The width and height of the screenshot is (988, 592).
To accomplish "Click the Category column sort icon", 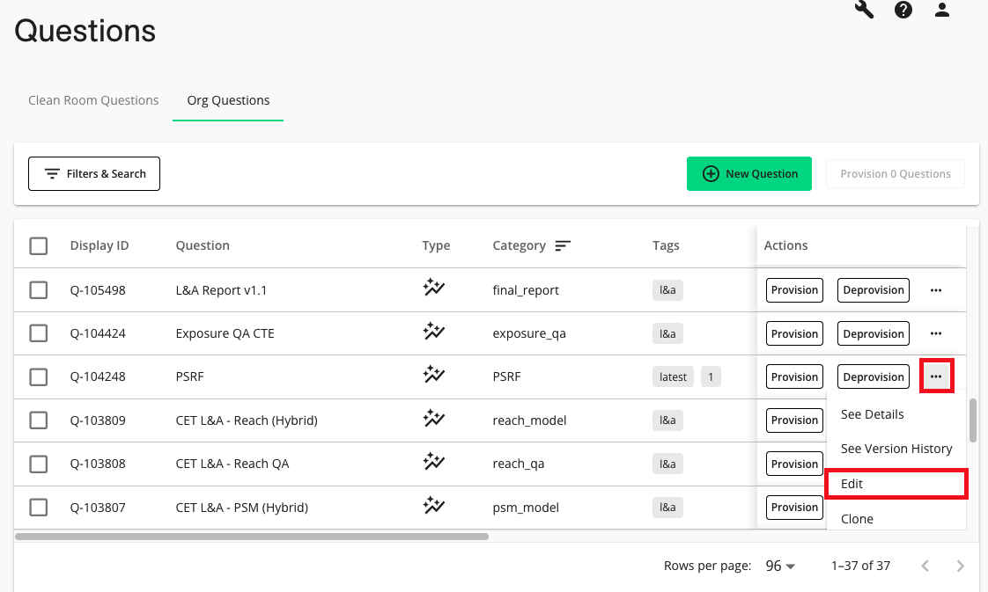I will coord(563,245).
